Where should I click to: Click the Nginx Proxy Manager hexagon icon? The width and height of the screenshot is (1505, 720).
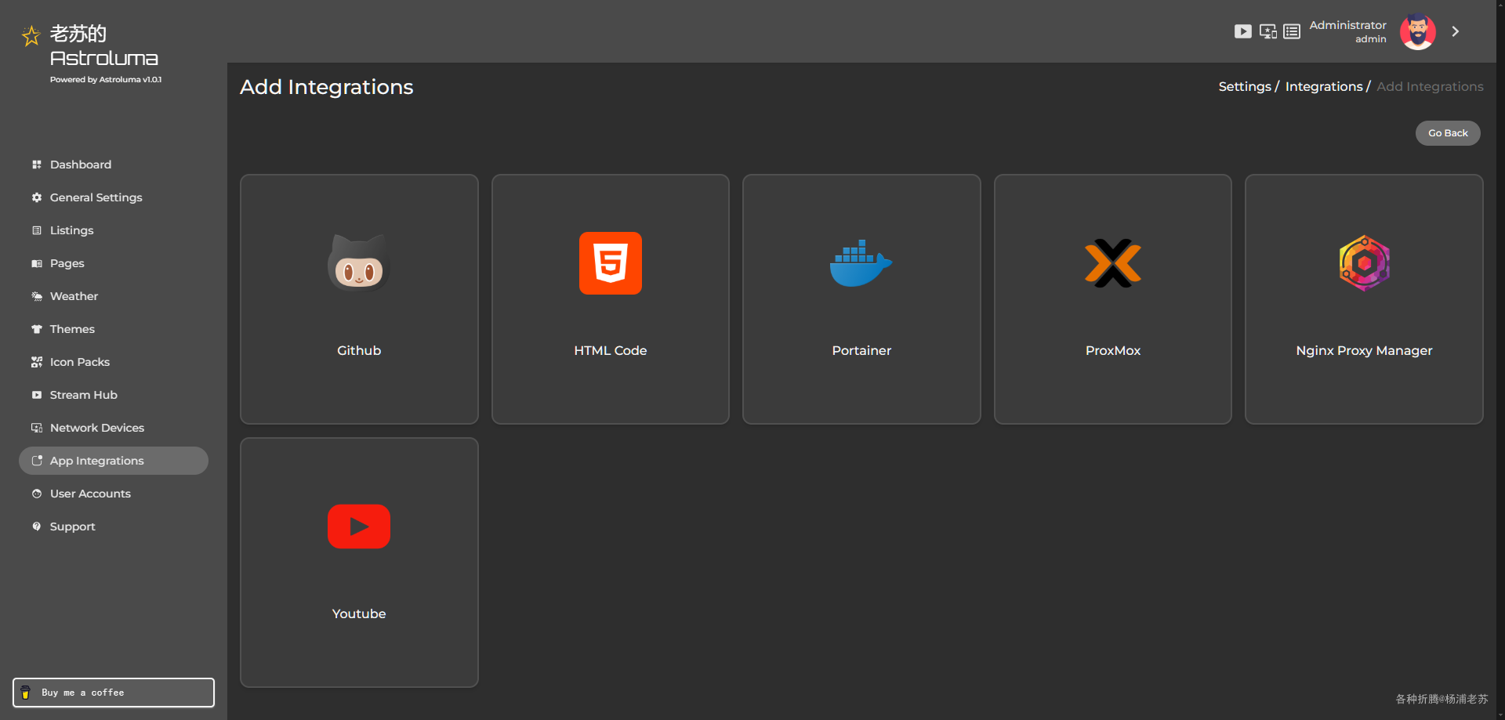tap(1364, 263)
